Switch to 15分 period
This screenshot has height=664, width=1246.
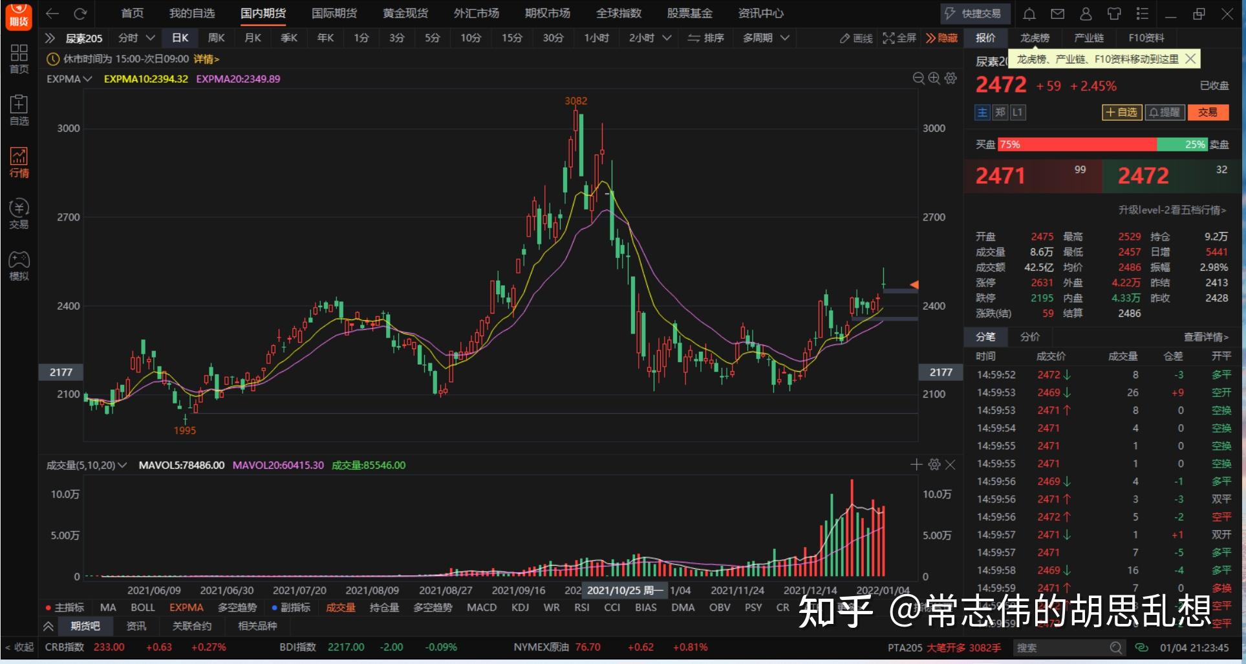point(511,38)
